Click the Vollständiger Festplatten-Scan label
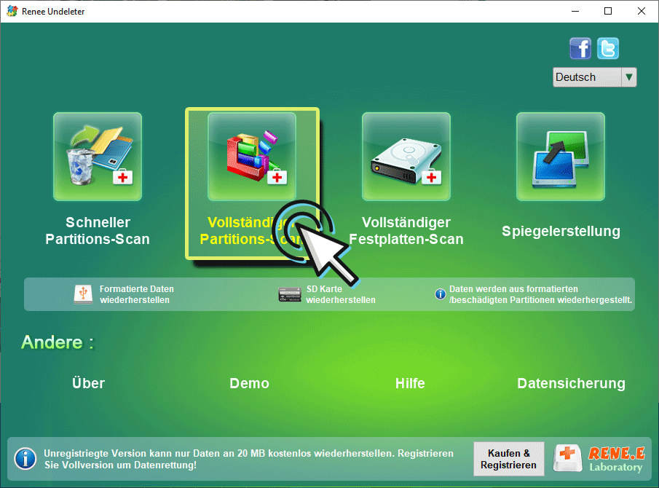The height and width of the screenshot is (488, 659). [406, 231]
